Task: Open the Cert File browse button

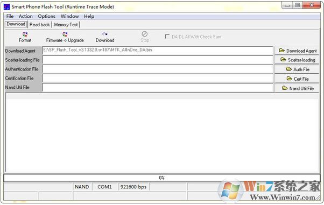Action: (297, 79)
